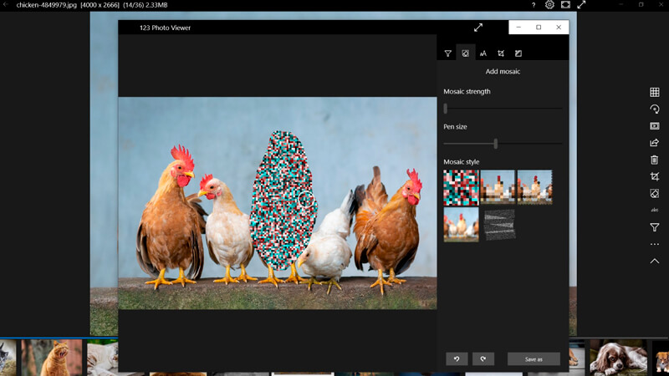
Task: Start slideshow from the right sidebar
Action: tap(655, 126)
